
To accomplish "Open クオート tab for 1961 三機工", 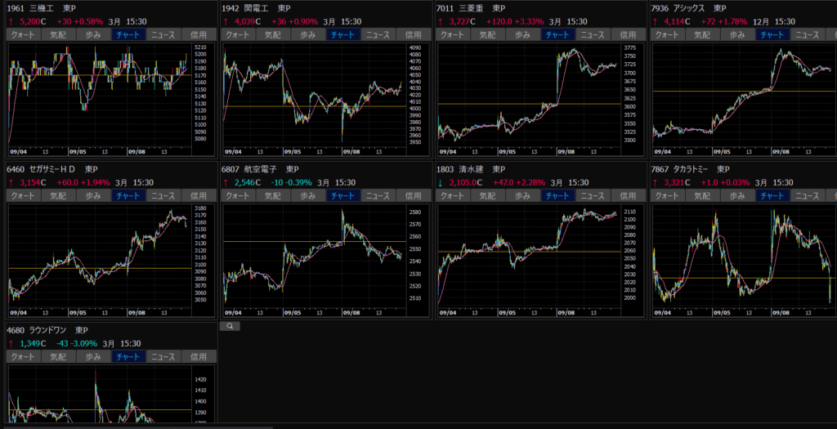I will pos(23,35).
